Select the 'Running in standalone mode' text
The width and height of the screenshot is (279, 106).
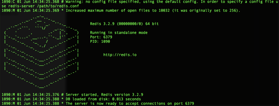(119, 33)
